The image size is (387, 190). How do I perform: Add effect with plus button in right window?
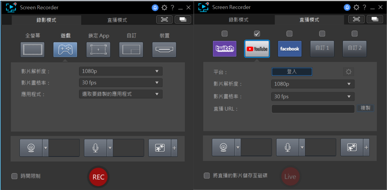(x=366, y=147)
